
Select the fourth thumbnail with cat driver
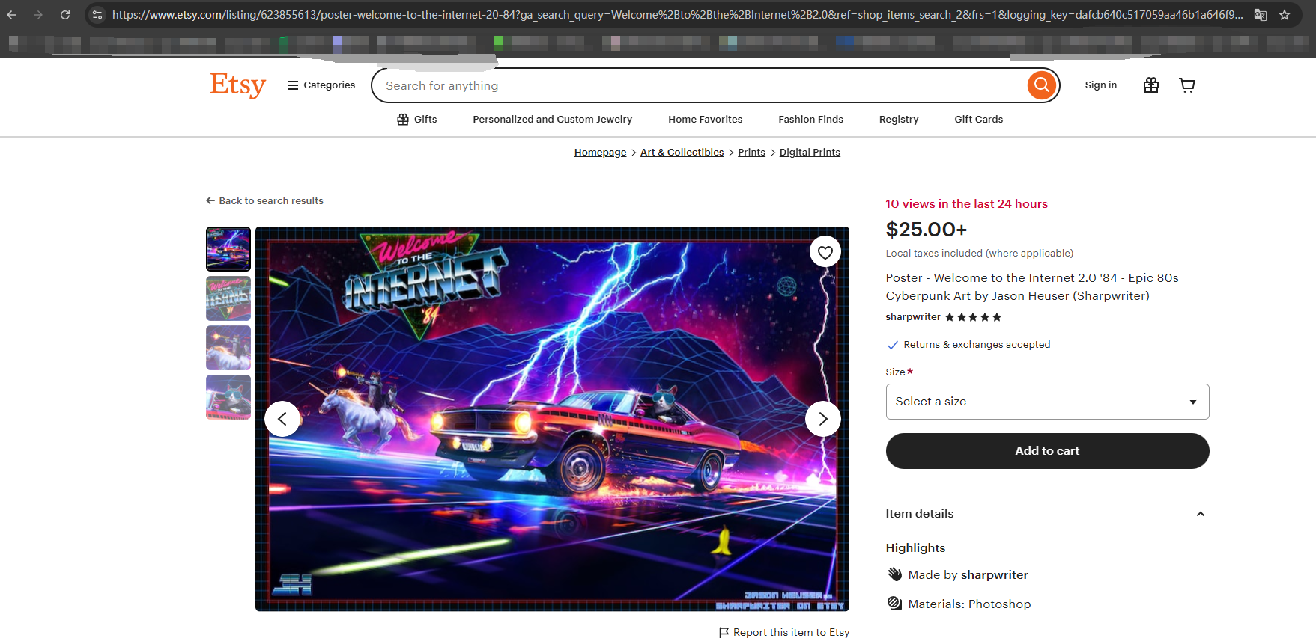[228, 397]
